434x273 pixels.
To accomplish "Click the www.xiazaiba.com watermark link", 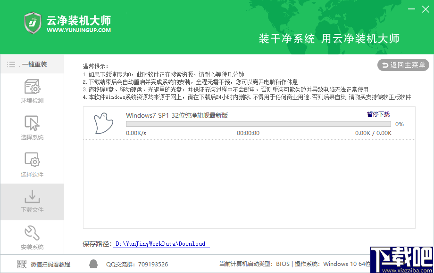I will 407,269.
